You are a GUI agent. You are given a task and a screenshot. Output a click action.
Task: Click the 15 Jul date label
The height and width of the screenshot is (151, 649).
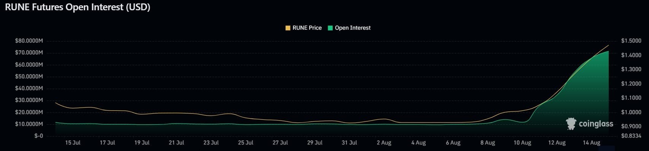point(73,143)
